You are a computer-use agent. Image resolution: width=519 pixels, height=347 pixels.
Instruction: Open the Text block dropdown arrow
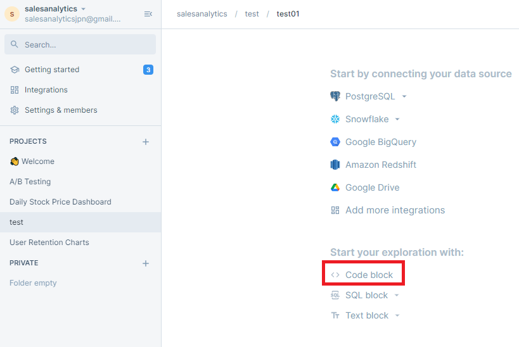tap(397, 316)
